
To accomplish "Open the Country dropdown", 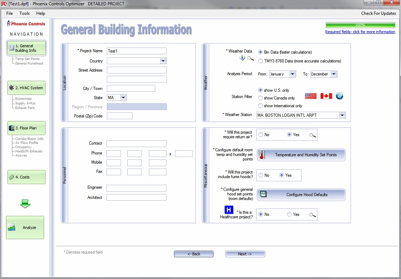I will click(163, 61).
